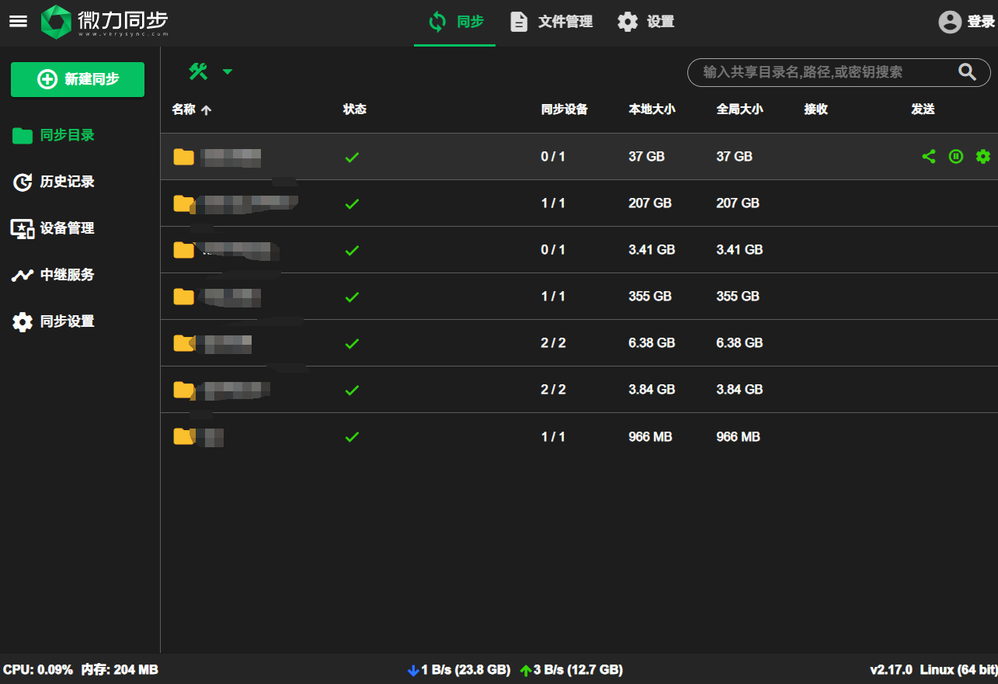This screenshot has width=998, height=684.
Task: Click the user account login icon
Action: click(x=949, y=22)
